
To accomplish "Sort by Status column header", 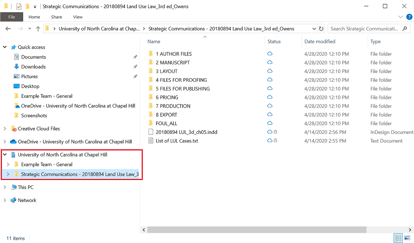I will coord(274,41).
